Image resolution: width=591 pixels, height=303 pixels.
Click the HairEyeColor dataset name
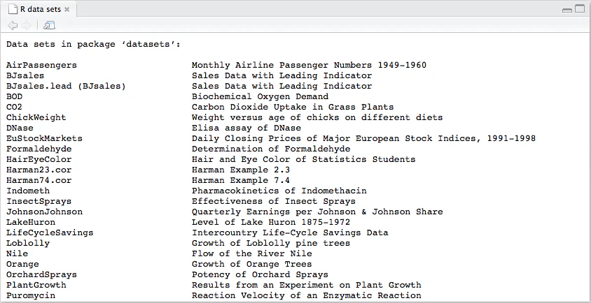pos(39,159)
